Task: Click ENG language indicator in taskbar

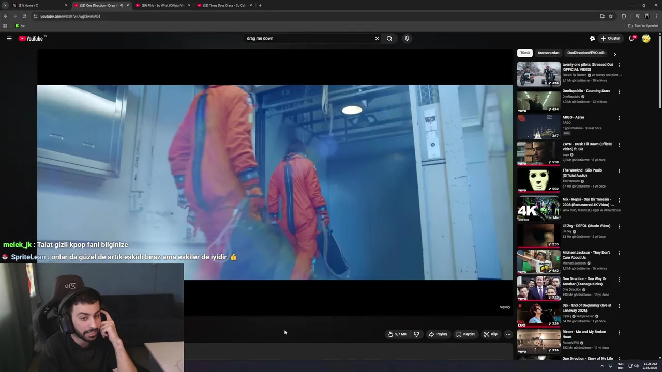Action: click(620, 366)
